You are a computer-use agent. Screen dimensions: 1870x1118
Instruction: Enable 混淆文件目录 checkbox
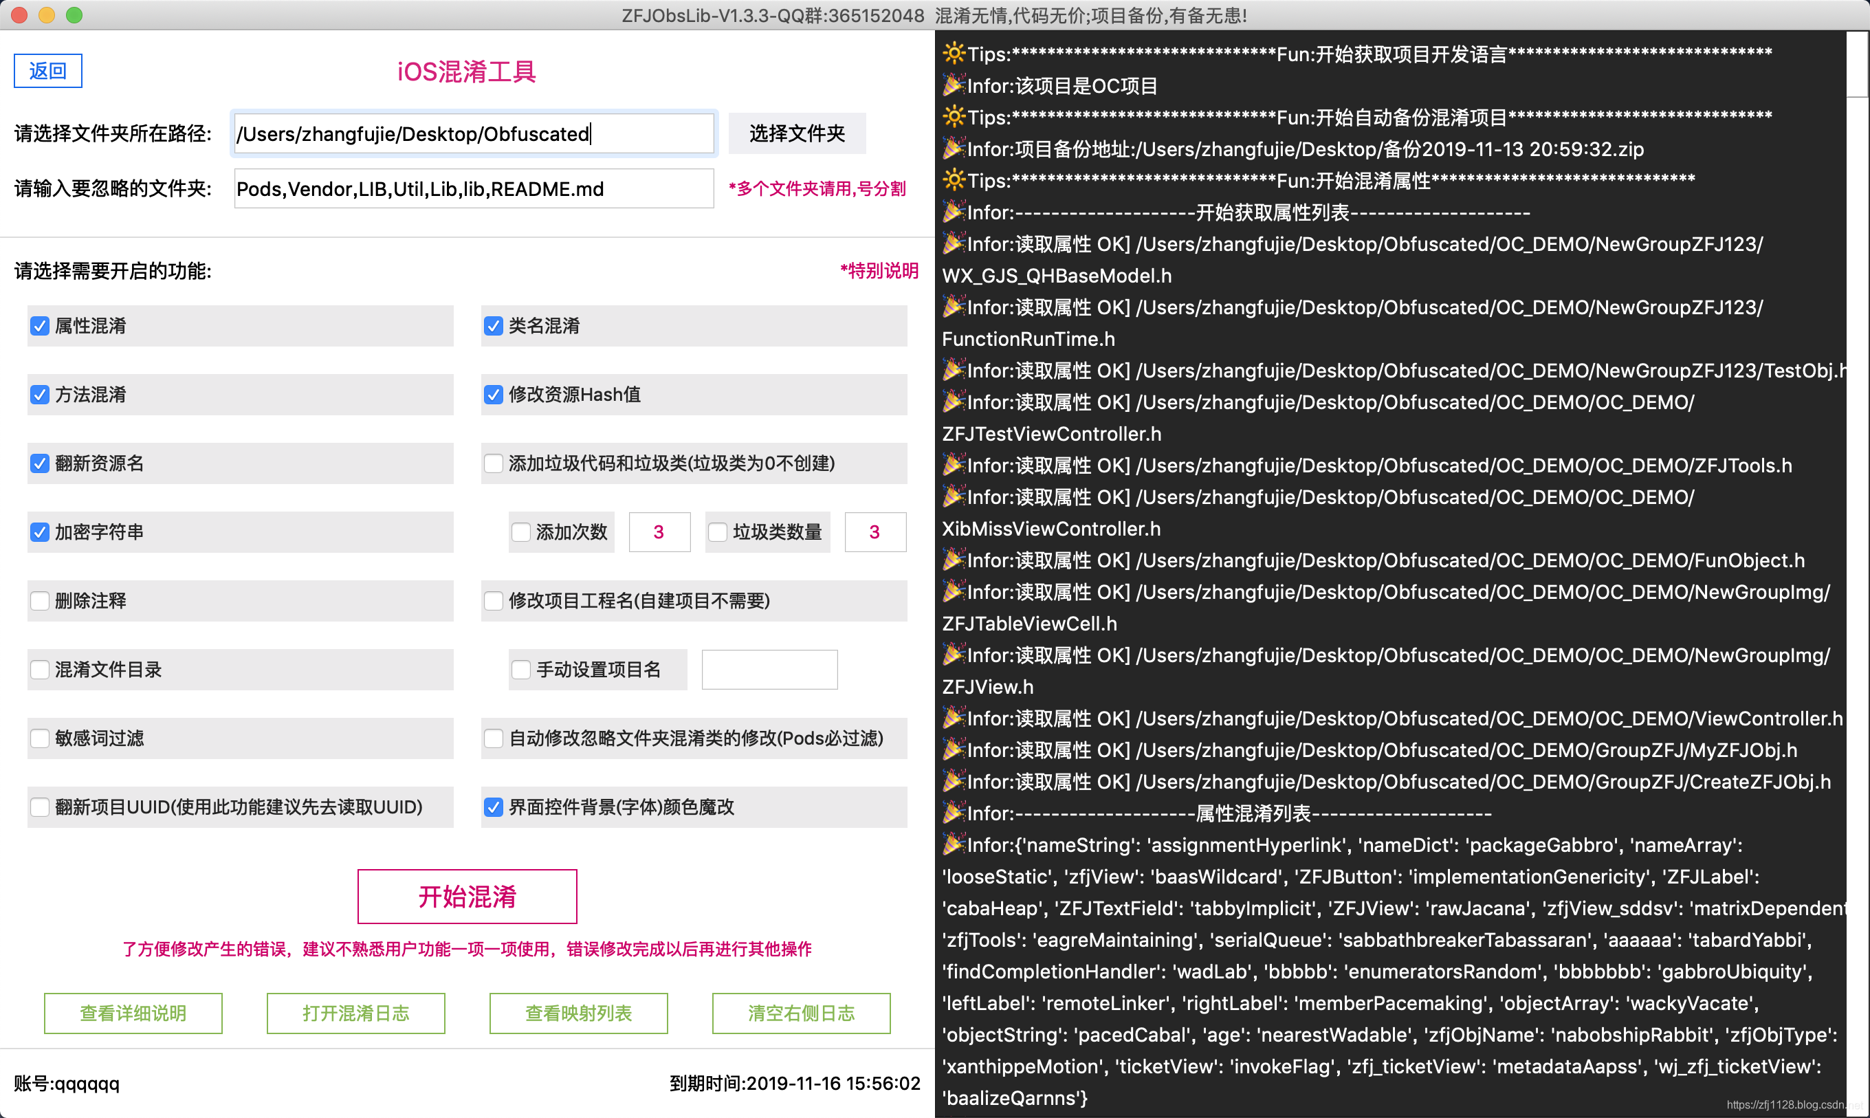tap(40, 669)
